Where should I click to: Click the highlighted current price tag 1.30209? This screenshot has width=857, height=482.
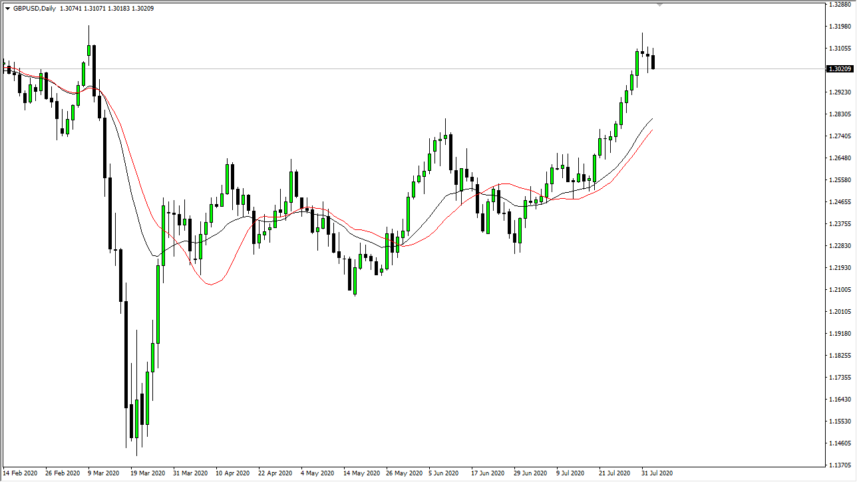coord(840,68)
